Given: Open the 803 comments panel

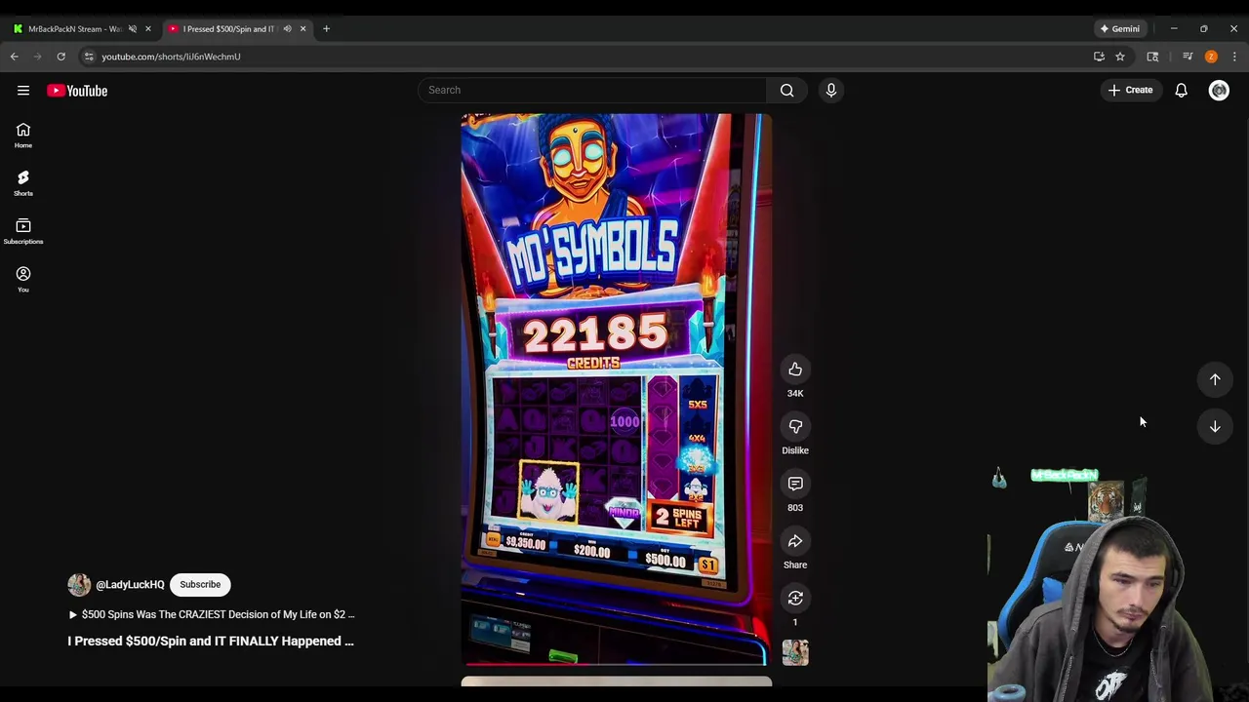Looking at the screenshot, I should click(x=795, y=484).
